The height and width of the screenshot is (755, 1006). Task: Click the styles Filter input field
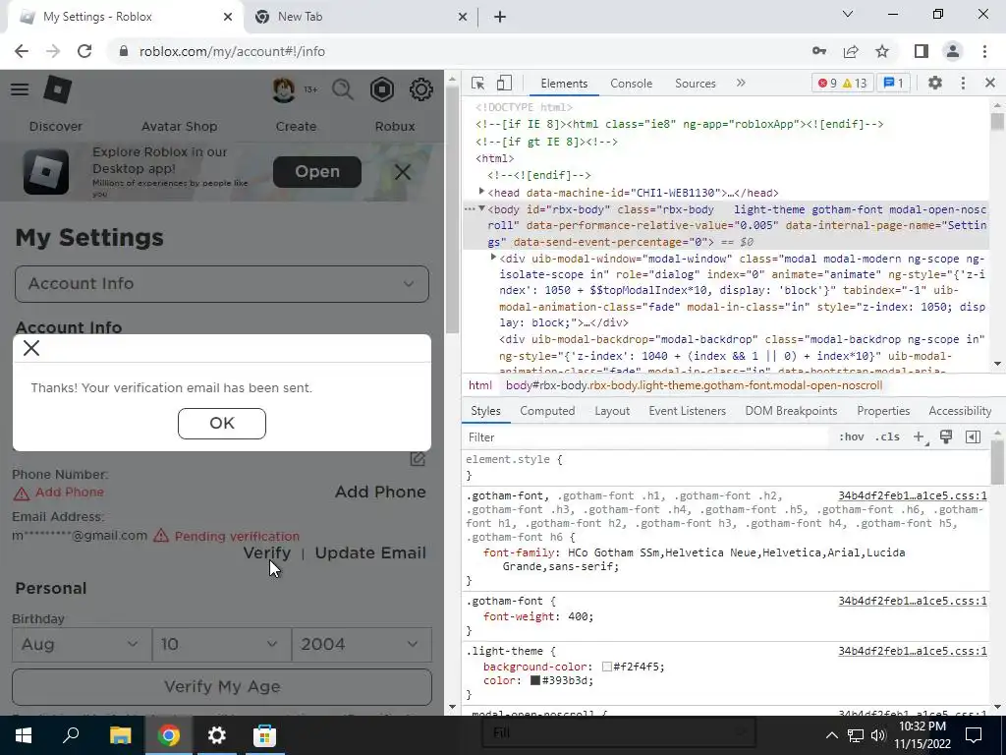[x=644, y=437]
